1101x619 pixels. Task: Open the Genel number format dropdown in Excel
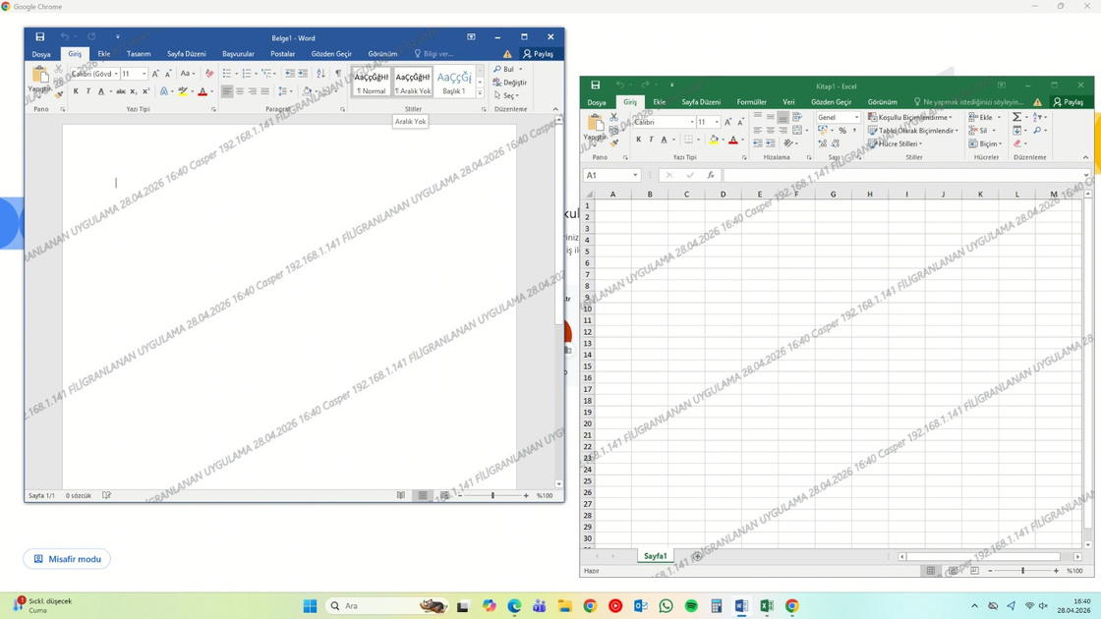tap(856, 117)
